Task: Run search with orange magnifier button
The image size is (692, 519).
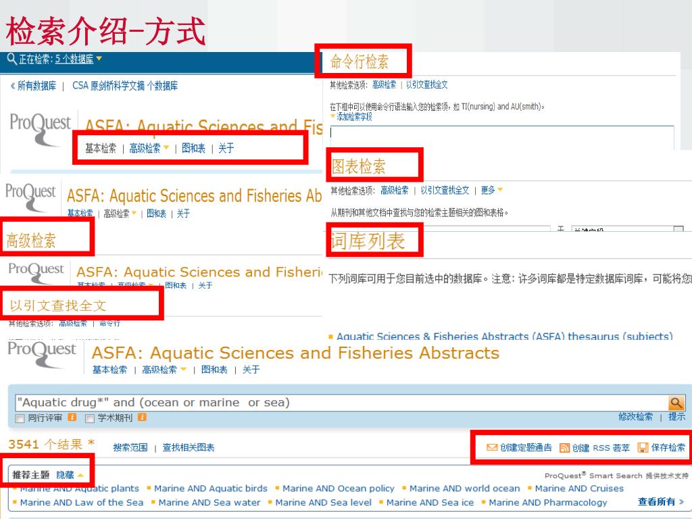Action: click(676, 403)
